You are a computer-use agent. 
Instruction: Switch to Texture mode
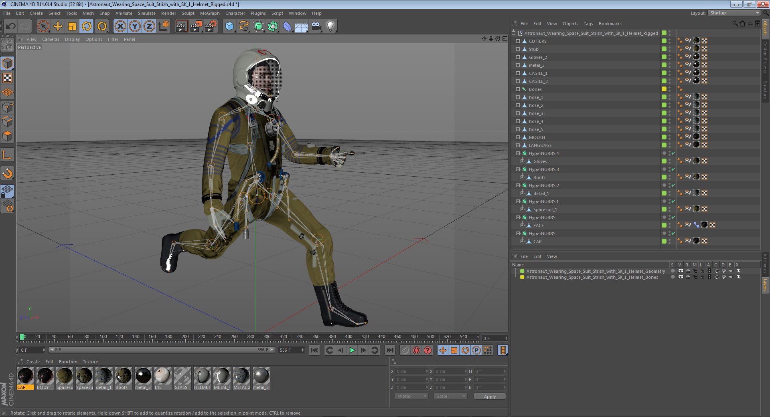click(8, 78)
